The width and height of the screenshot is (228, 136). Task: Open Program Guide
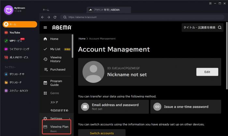pyautogui.click(x=56, y=83)
